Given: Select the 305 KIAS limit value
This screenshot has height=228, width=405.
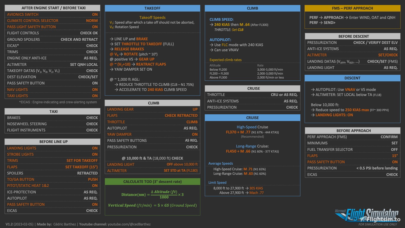Looking at the screenshot, I should coord(256,188).
